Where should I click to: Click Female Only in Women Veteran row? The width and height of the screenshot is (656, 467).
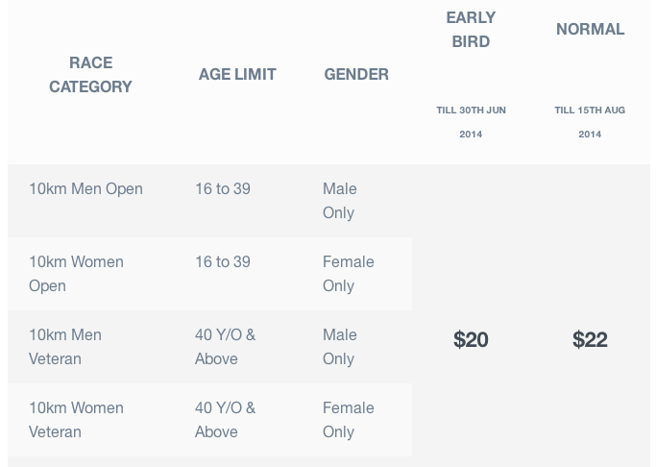[348, 420]
